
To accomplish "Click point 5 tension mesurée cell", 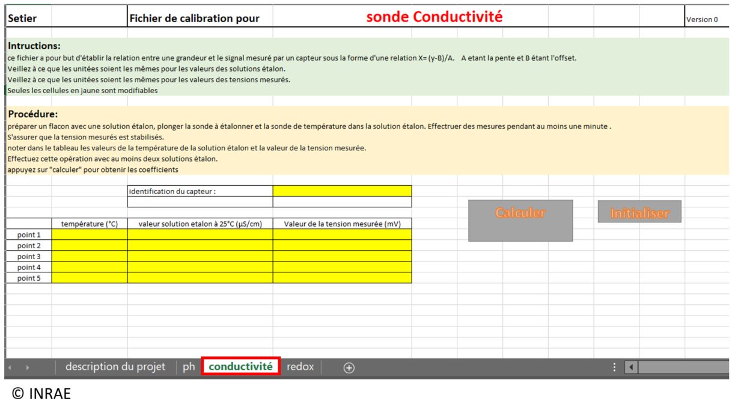I will [342, 278].
